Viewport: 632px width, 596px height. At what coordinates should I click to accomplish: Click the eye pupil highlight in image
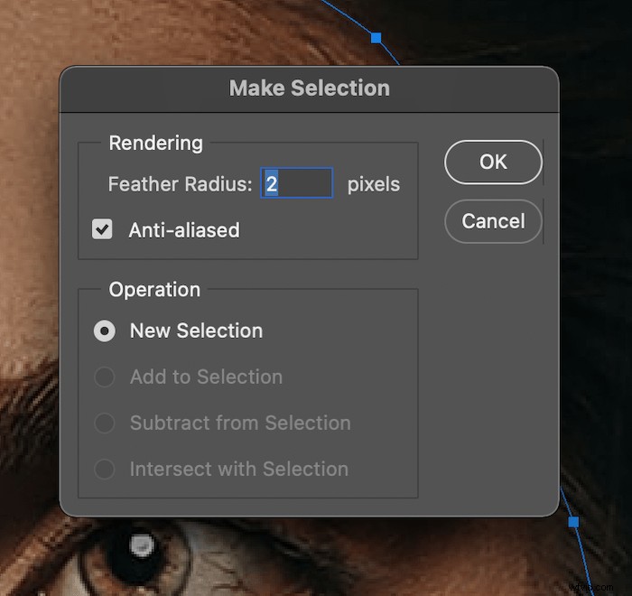click(x=142, y=545)
